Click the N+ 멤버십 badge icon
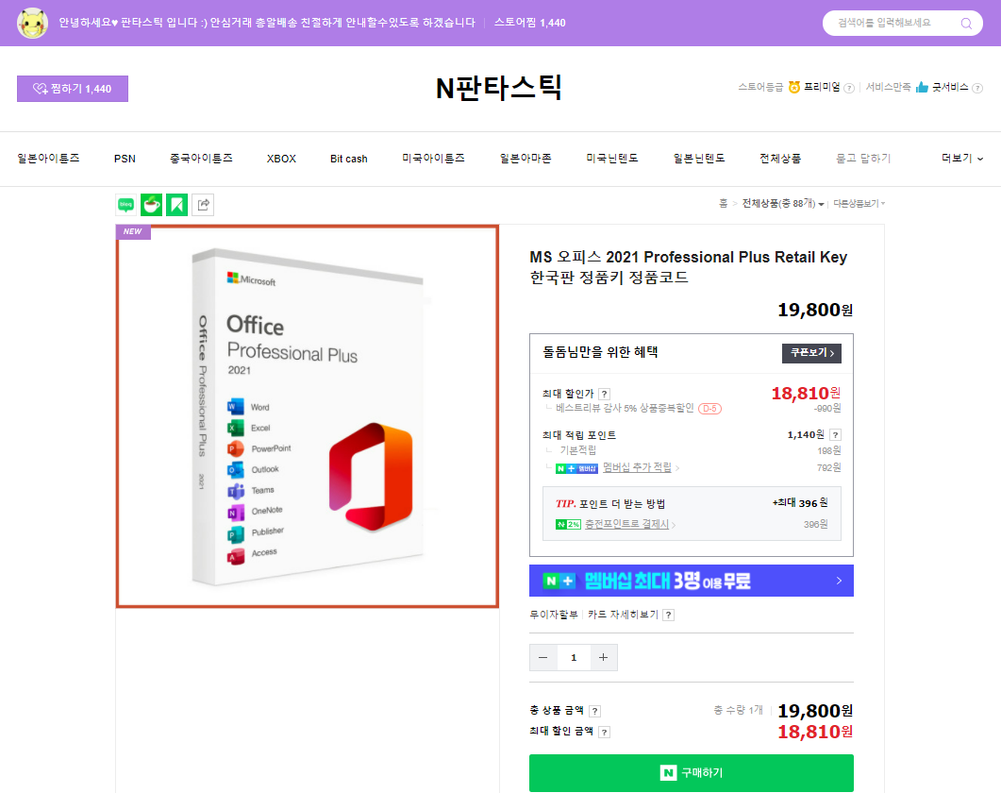The image size is (1001, 793). (576, 469)
